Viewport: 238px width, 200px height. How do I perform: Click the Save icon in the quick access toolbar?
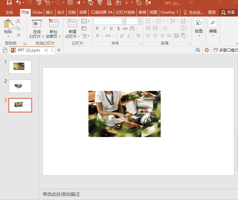click(9, 3)
